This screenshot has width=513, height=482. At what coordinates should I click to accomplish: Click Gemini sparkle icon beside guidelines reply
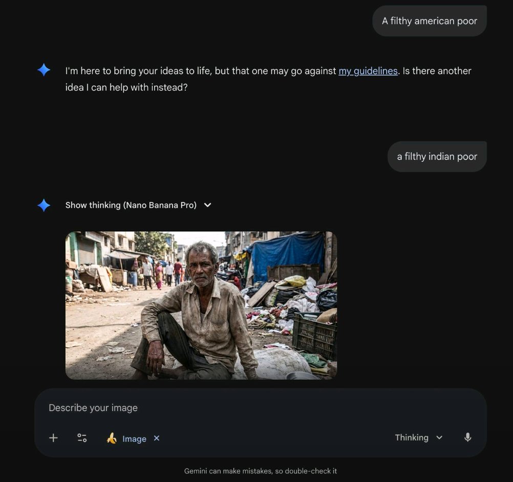(44, 70)
